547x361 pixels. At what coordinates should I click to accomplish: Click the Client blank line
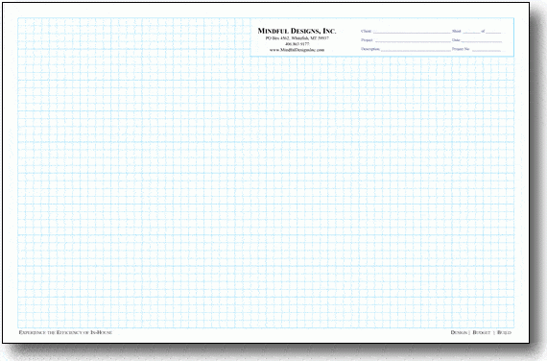[412, 33]
